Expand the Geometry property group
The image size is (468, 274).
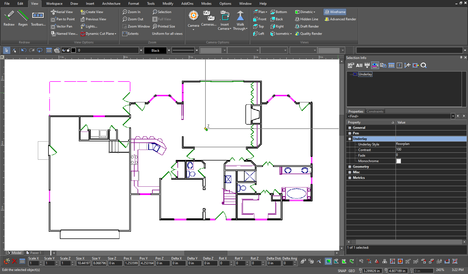tap(349, 166)
